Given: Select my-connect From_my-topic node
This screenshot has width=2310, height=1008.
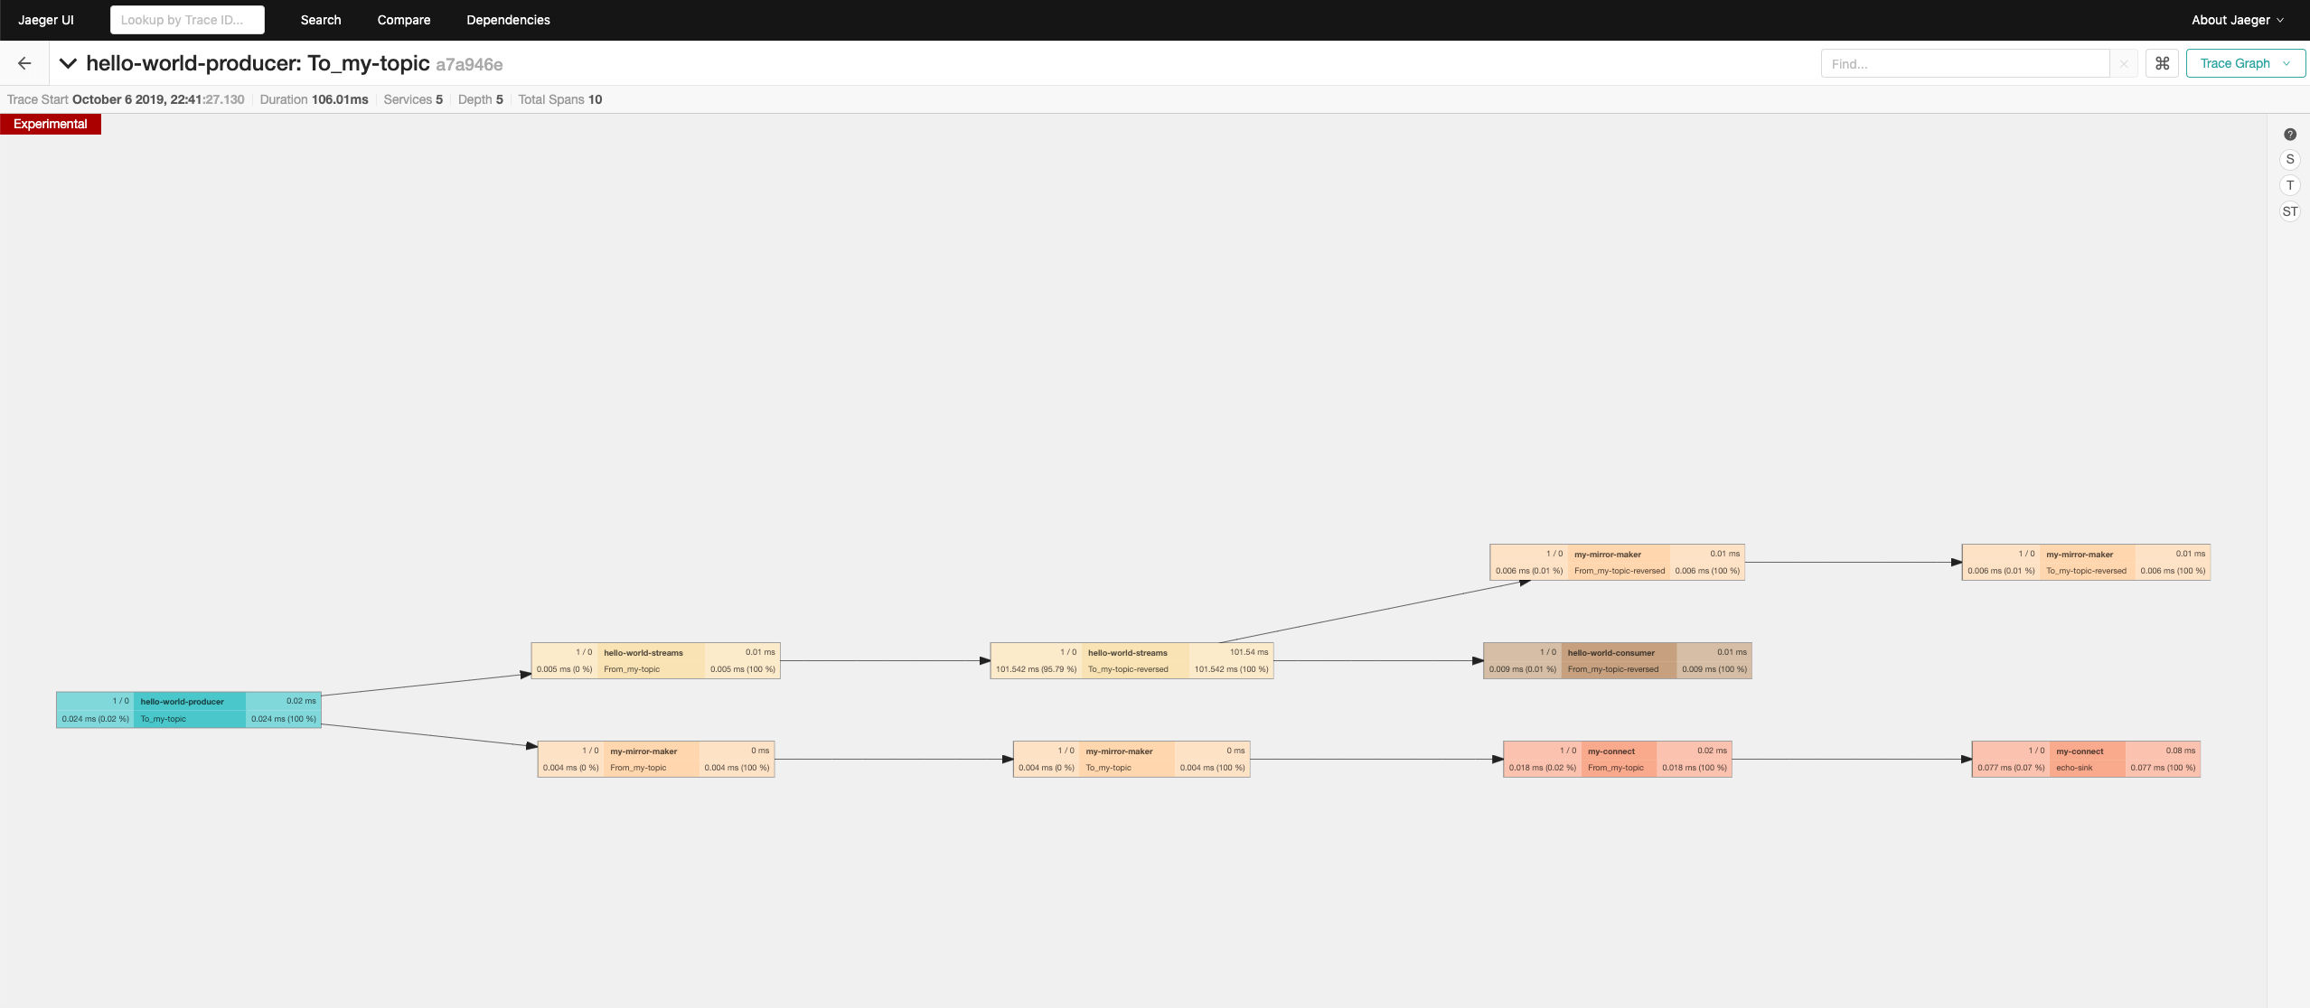Looking at the screenshot, I should (1618, 759).
